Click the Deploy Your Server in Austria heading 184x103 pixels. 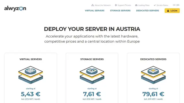[x=92, y=29]
